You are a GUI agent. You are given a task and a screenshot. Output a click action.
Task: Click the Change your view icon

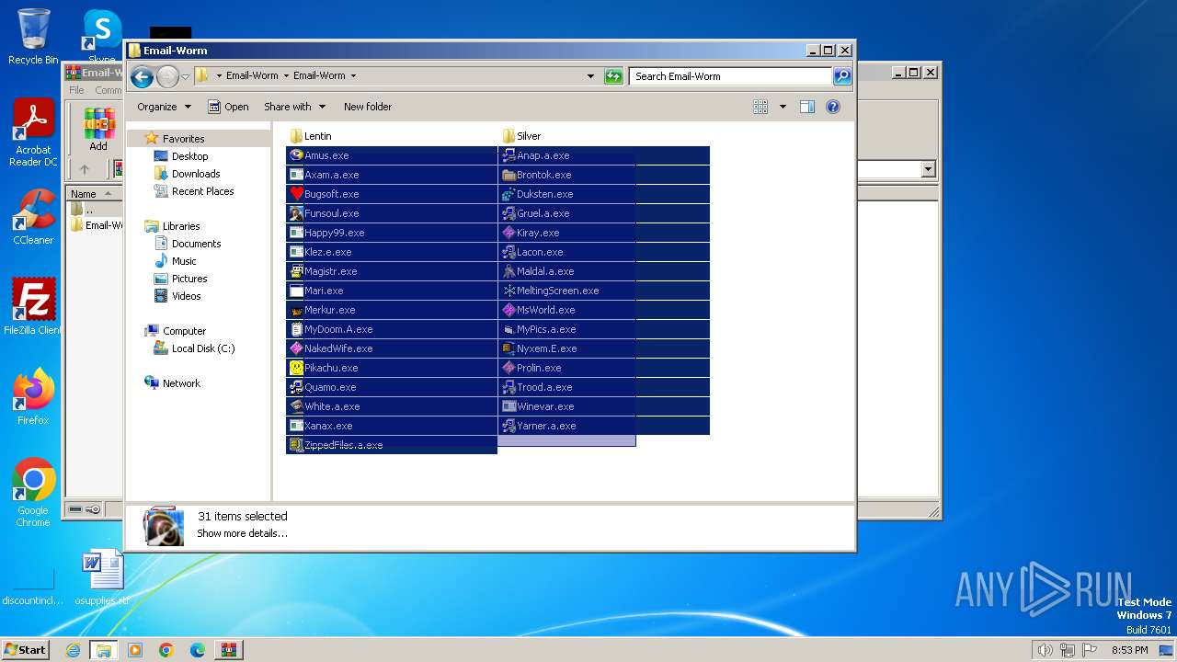760,107
